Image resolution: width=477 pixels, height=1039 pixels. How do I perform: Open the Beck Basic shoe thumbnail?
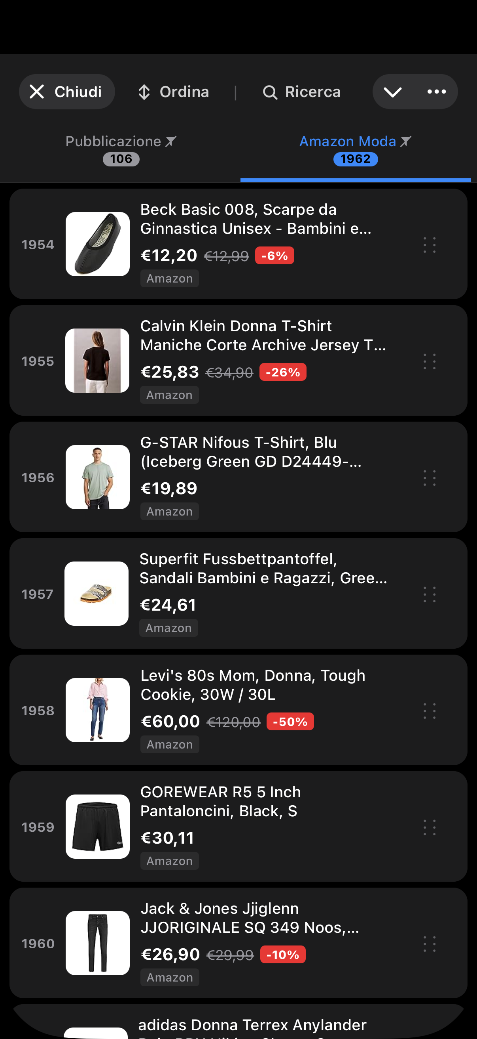(x=97, y=244)
